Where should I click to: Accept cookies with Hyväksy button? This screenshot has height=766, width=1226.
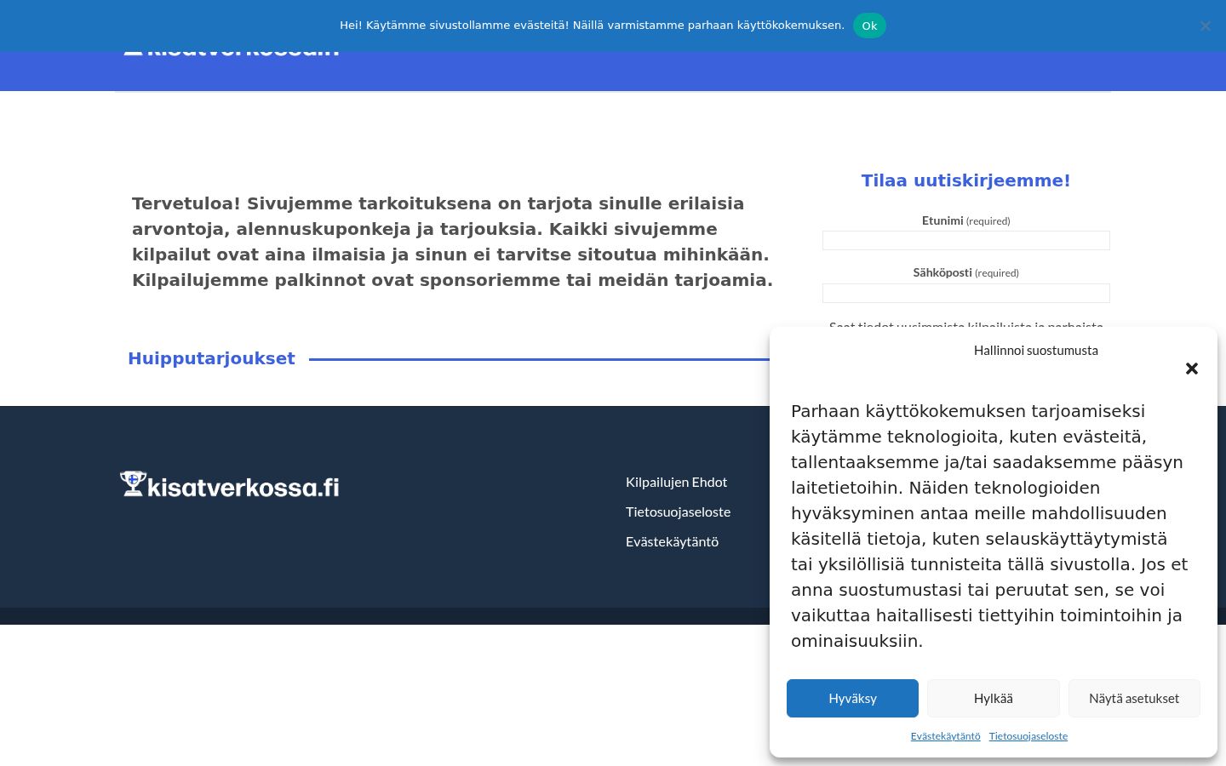(852, 698)
